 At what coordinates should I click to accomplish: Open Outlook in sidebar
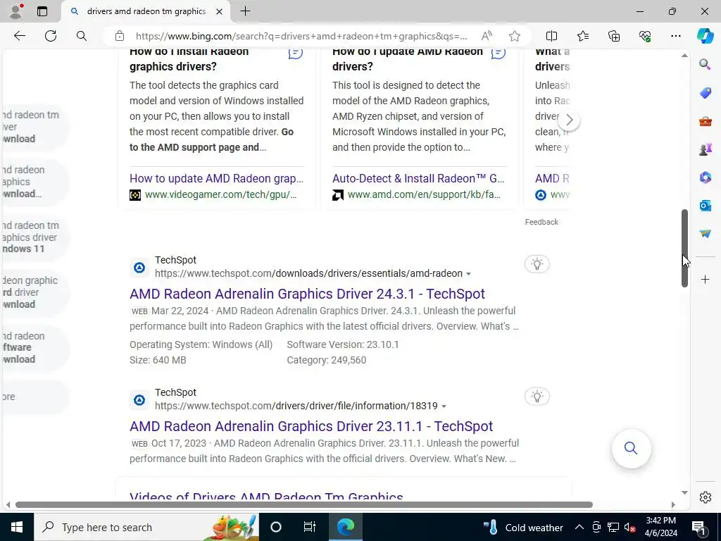[x=705, y=206]
